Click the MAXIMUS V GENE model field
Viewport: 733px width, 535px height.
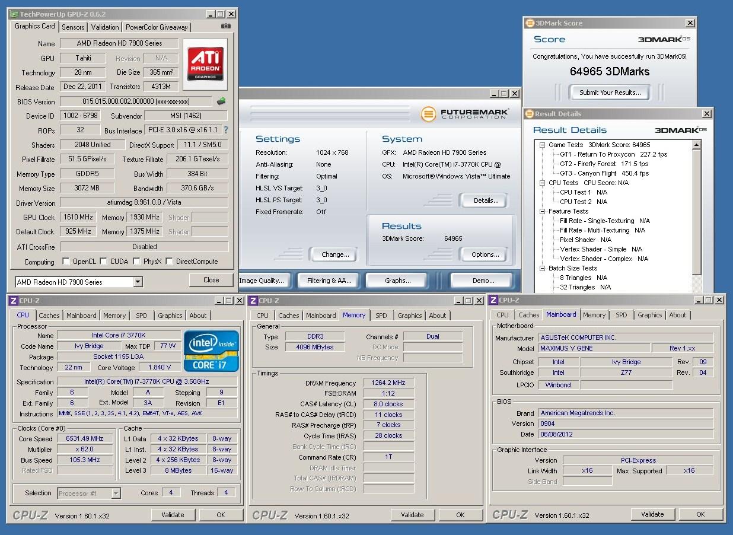click(x=594, y=348)
